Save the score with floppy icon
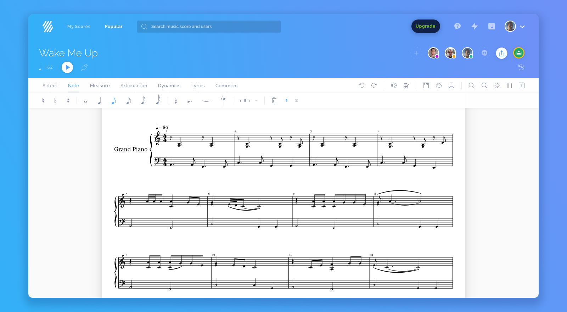The width and height of the screenshot is (567, 312). tap(426, 85)
